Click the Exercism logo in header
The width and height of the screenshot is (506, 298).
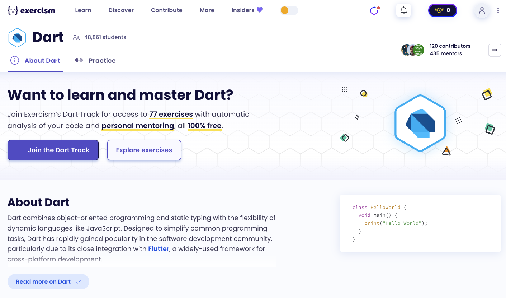coord(32,10)
